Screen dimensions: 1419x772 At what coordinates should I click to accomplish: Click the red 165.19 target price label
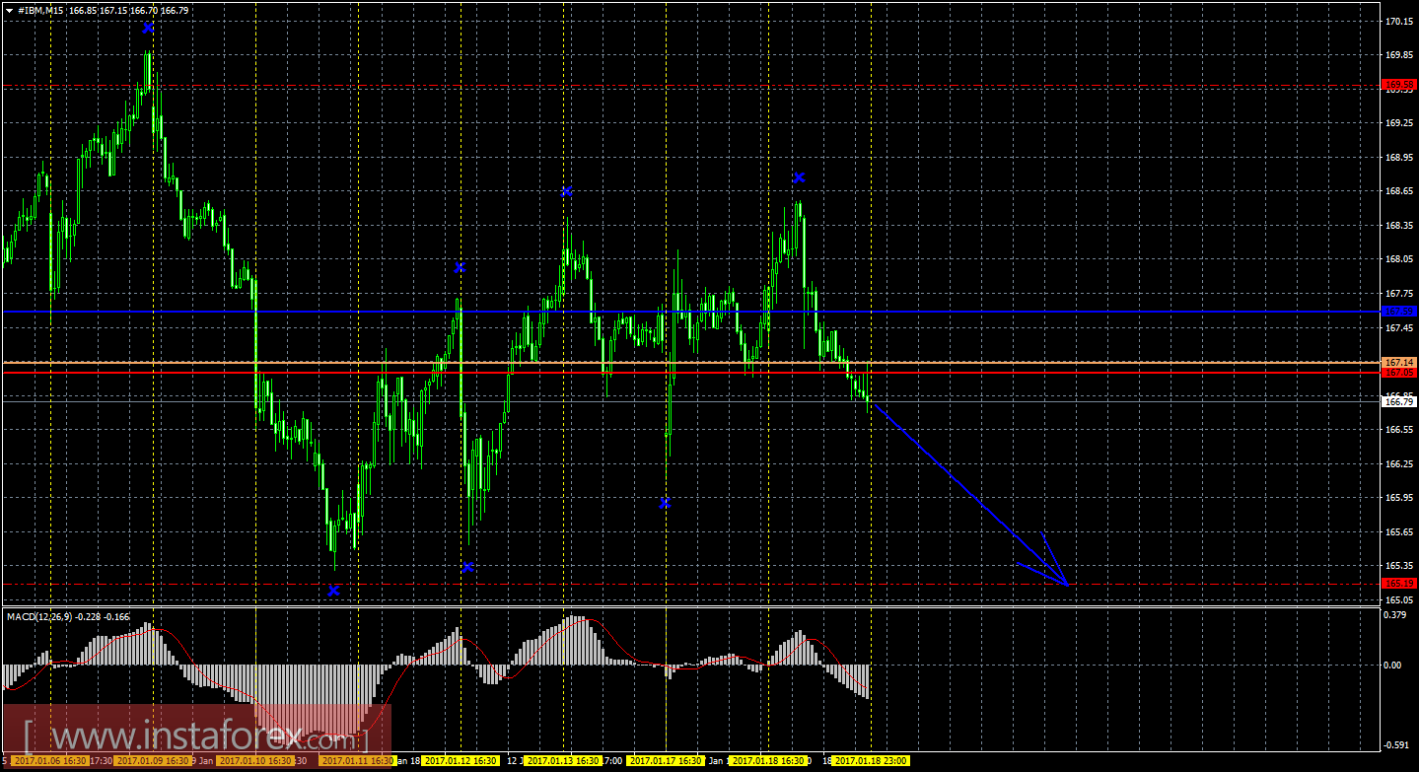[x=1399, y=584]
